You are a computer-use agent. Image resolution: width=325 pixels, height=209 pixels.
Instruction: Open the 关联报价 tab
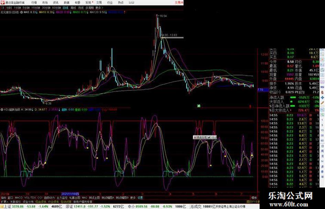15,202
